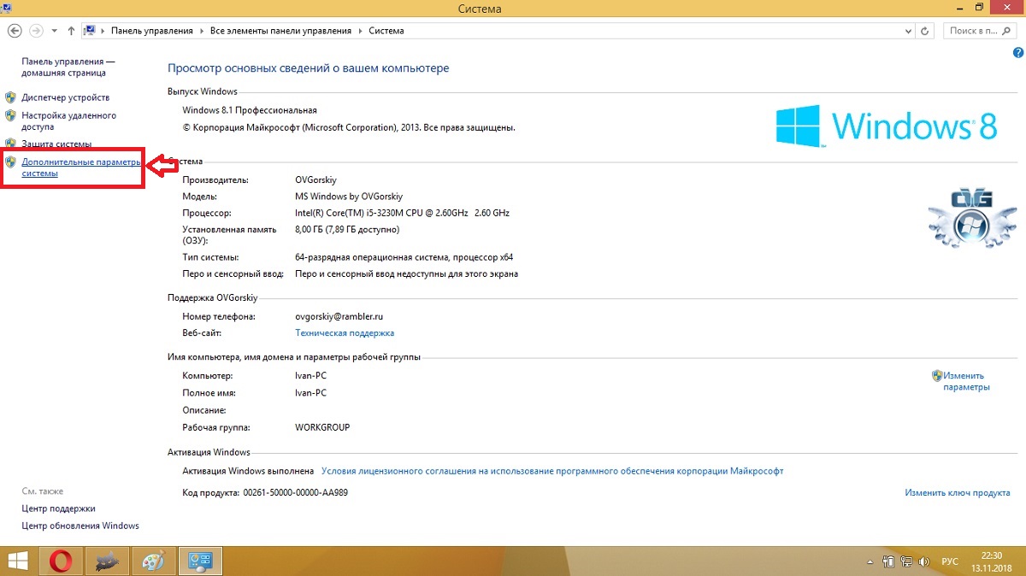
Task: Select the Система breadcrumb
Action: (386, 31)
